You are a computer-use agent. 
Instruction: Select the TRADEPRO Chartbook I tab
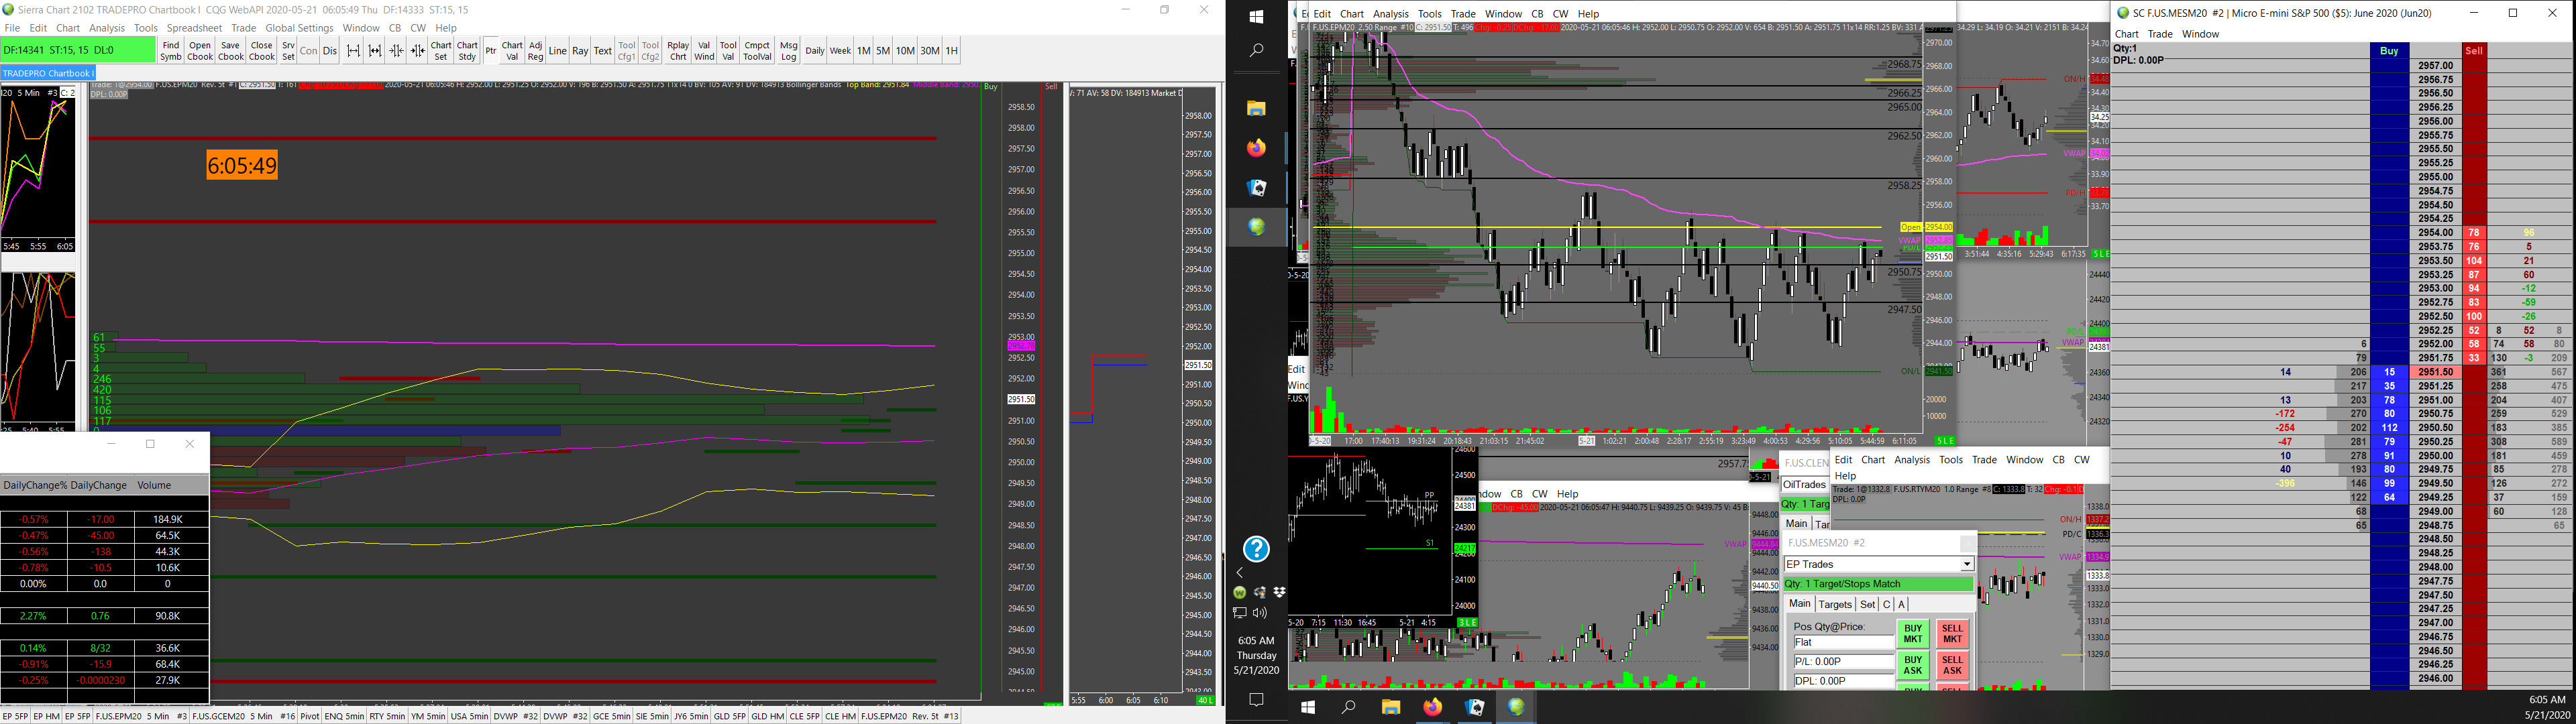coord(48,73)
